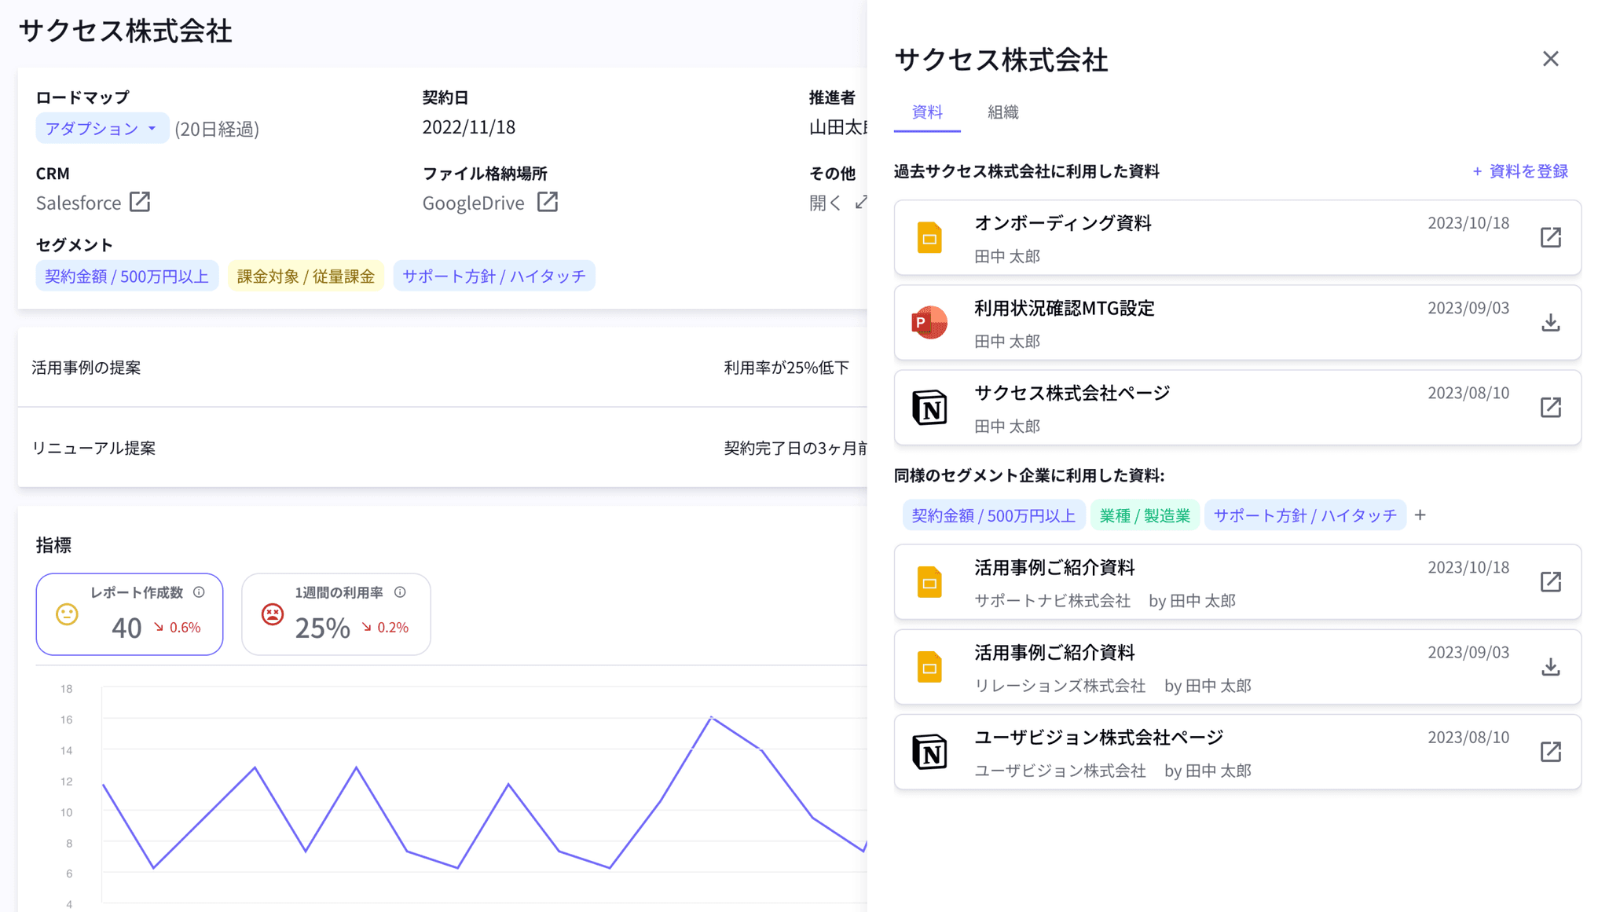Click + to add a segment filter tag

(1420, 515)
